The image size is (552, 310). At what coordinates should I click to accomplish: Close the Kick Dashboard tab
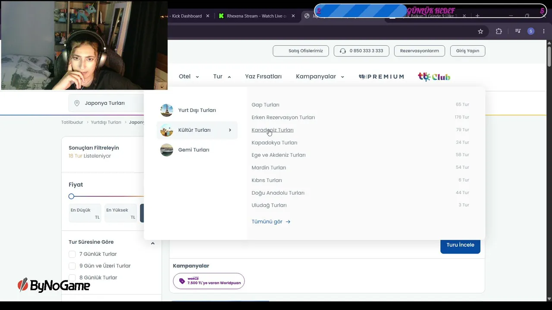pos(207,16)
